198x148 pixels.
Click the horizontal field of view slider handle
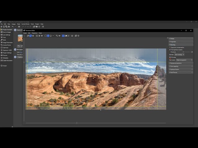pyautogui.click(x=77, y=123)
